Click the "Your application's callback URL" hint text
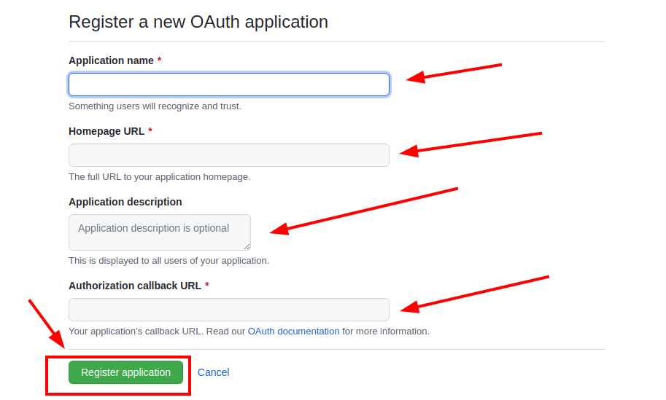The width and height of the screenshot is (666, 400). pos(136,331)
